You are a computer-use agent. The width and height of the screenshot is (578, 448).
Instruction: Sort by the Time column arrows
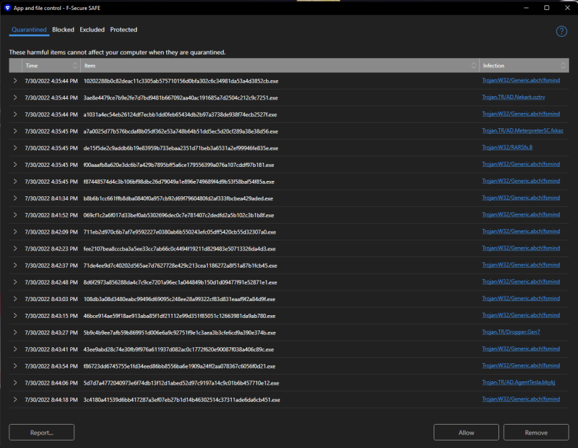75,65
